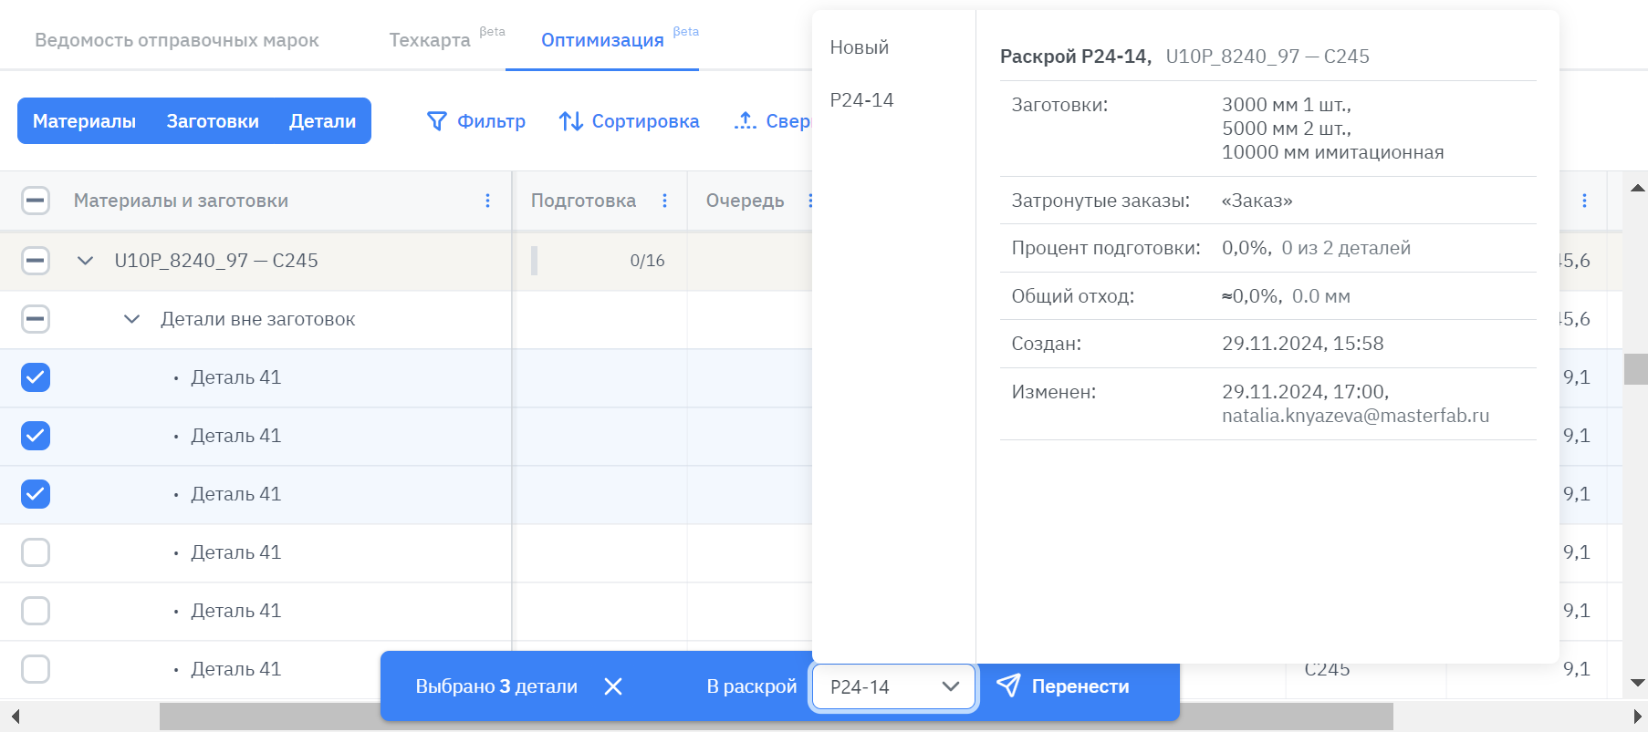The image size is (1648, 732).
Task: Click the С245 cell in last row
Action: [1327, 670]
